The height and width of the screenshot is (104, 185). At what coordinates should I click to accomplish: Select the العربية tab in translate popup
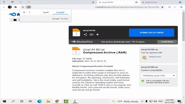click(x=46, y=12)
